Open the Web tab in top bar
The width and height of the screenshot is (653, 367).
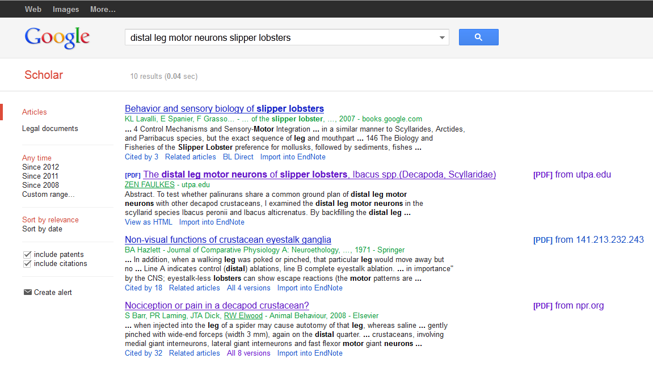point(33,9)
